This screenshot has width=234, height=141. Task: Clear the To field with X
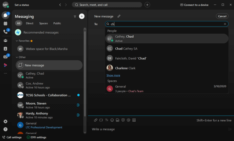coord(225,24)
